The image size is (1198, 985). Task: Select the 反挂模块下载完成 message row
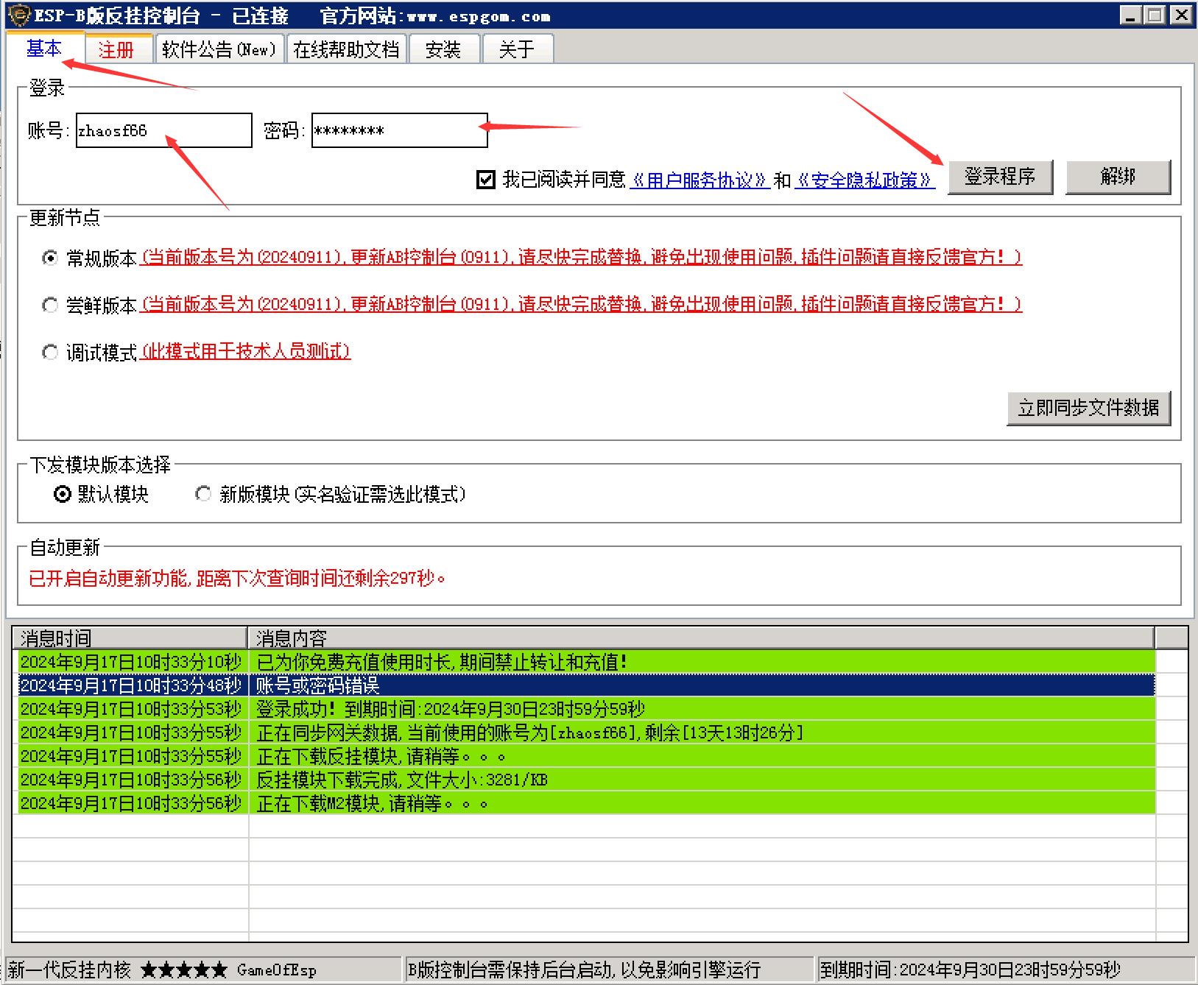click(586, 780)
